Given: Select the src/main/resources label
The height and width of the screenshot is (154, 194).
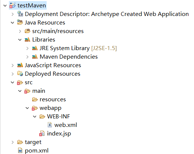Looking at the screenshot, I should 58,31.
